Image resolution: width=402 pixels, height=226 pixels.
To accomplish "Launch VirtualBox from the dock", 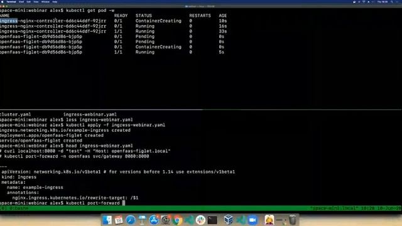I will tap(228, 220).
